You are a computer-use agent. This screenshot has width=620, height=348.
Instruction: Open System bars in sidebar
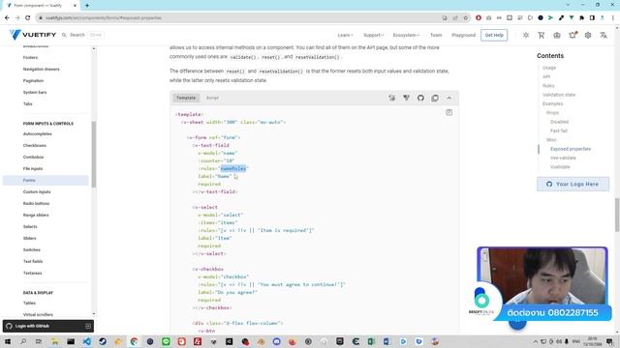[35, 93]
